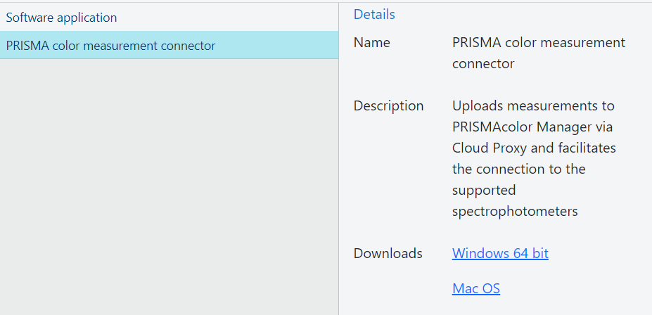Viewport: 652px width, 315px height.
Task: Click the Name field label
Action: (x=371, y=42)
